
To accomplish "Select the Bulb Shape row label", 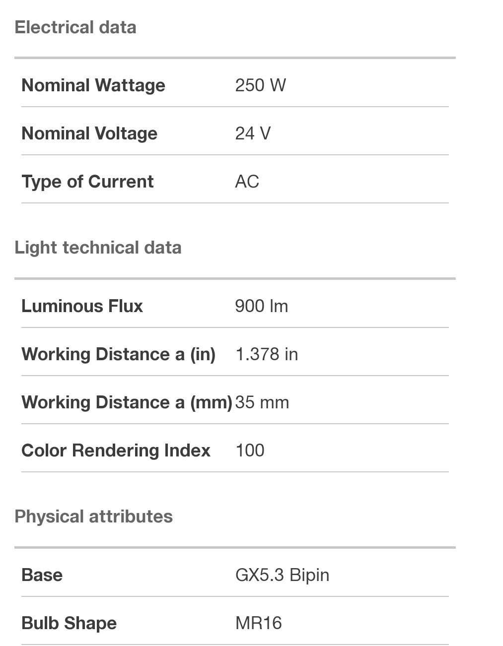I will tap(69, 623).
